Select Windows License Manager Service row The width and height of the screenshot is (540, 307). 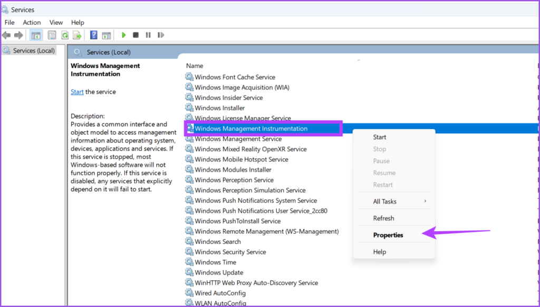(243, 118)
